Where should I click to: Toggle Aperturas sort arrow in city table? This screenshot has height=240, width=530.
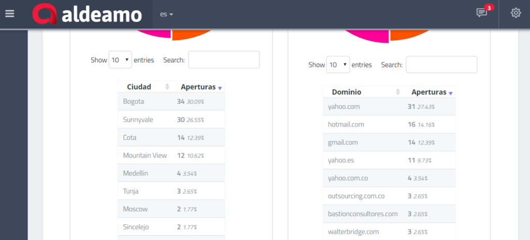tap(220, 88)
